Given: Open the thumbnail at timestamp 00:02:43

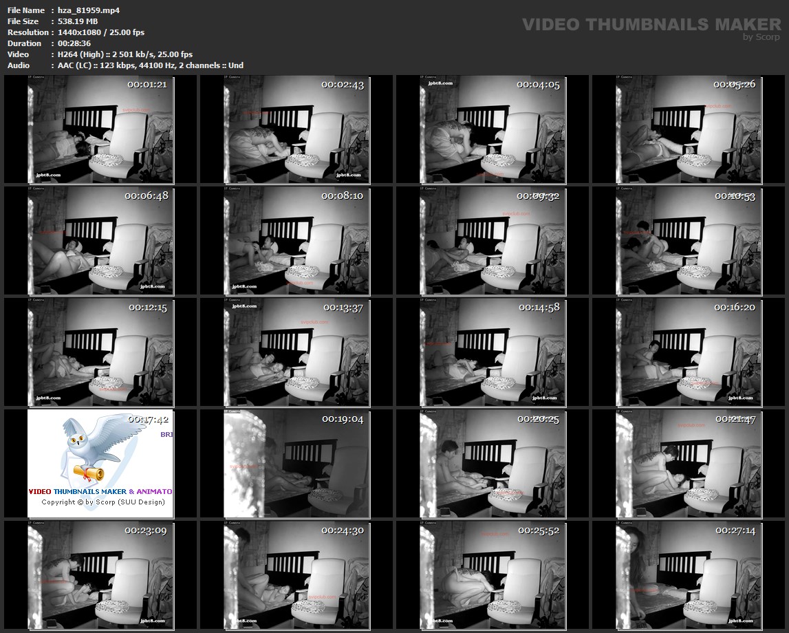Looking at the screenshot, I should [296, 129].
